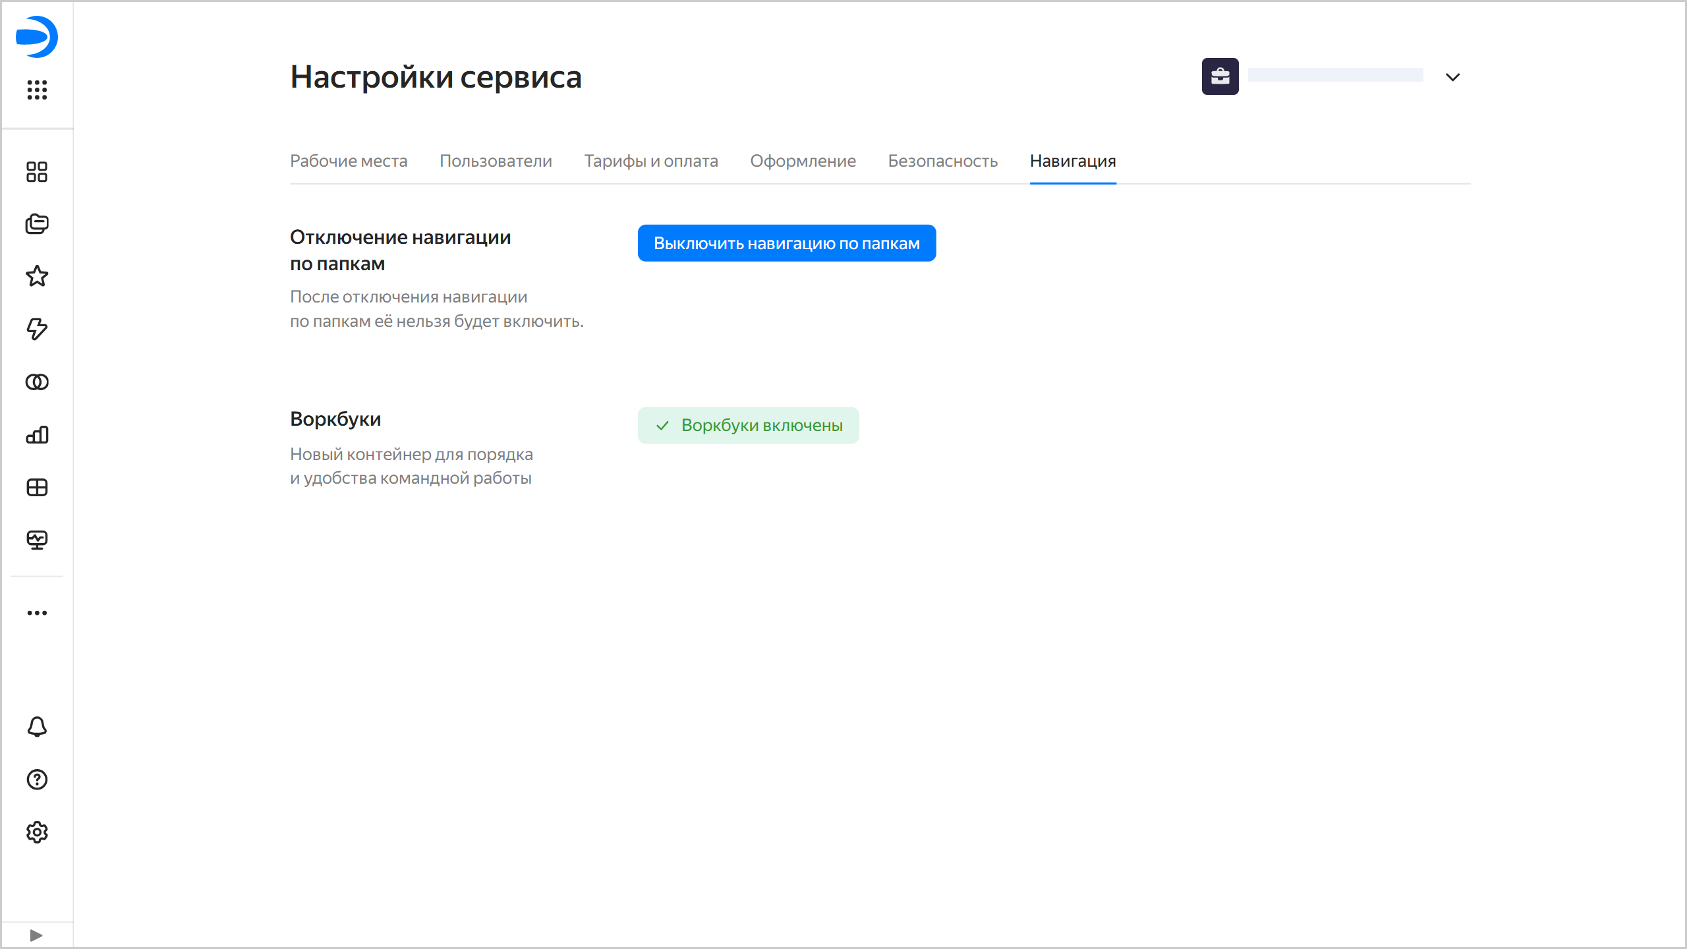Switch to the Безопасность tab
The height and width of the screenshot is (949, 1687).
pos(942,161)
